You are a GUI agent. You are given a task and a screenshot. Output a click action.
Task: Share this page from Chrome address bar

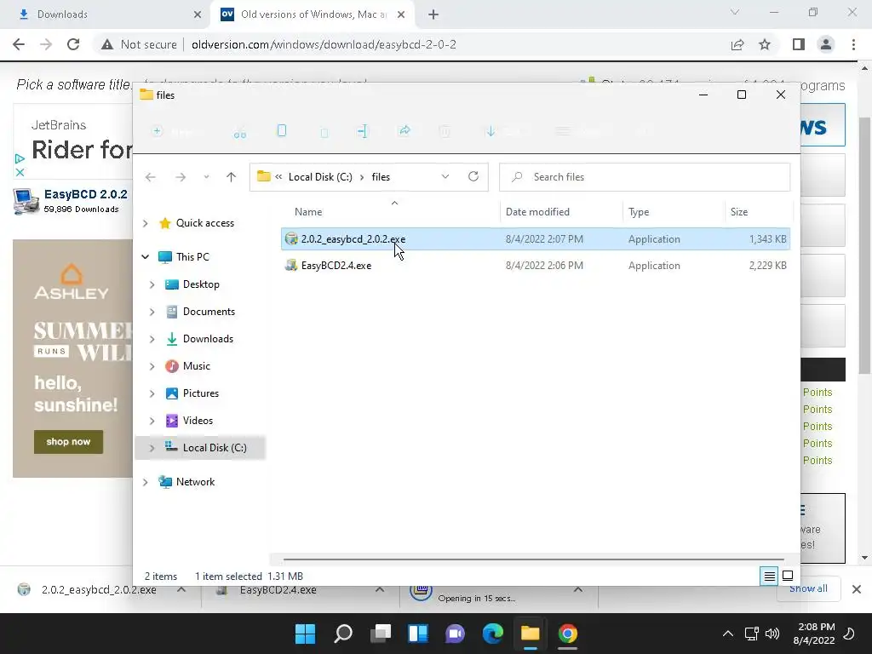coord(737,44)
